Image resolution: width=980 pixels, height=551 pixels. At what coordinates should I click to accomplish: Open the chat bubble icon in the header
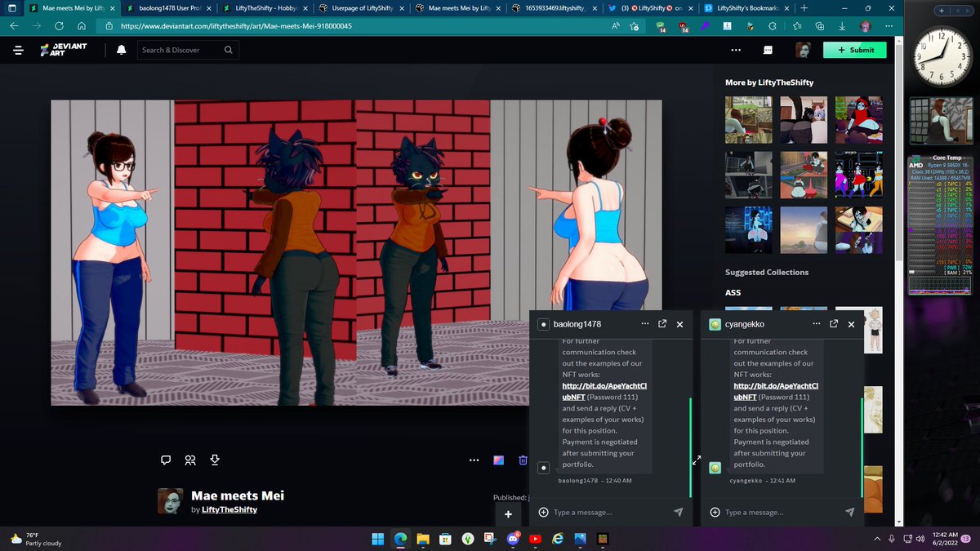[768, 50]
